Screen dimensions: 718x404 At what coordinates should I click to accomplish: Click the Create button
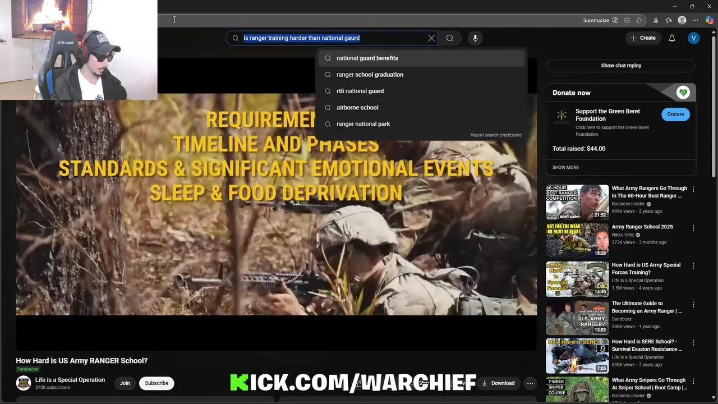tap(643, 38)
